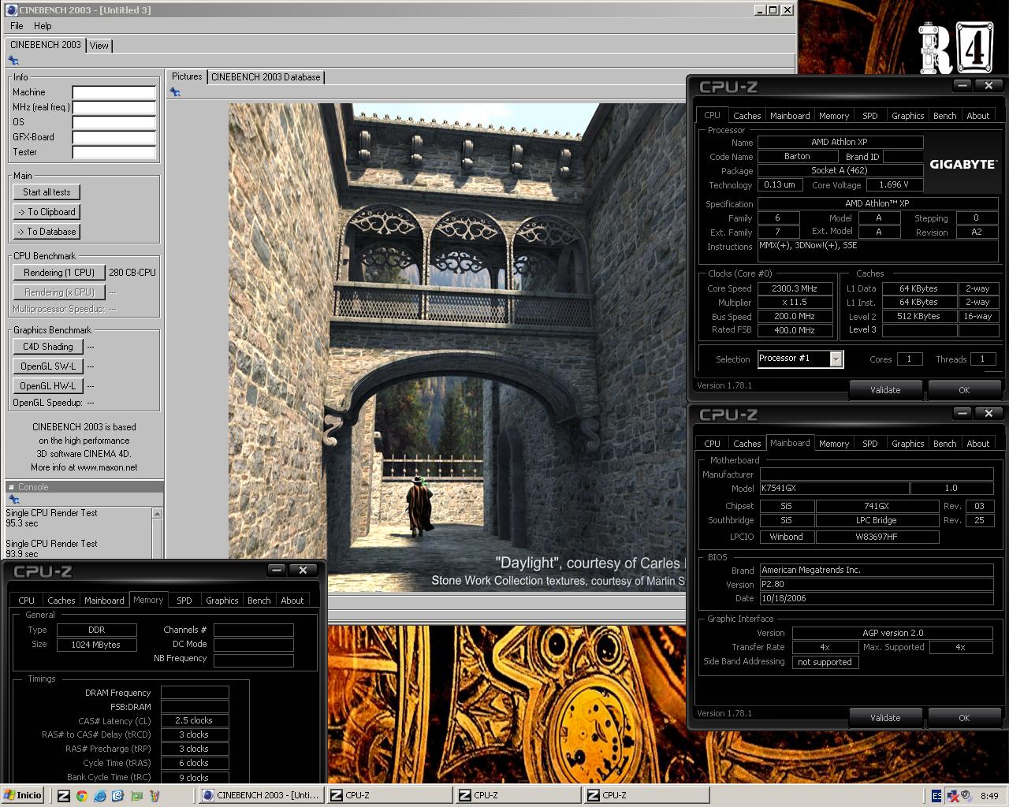
Task: Click the Console scrollbar up arrow
Action: (157, 514)
